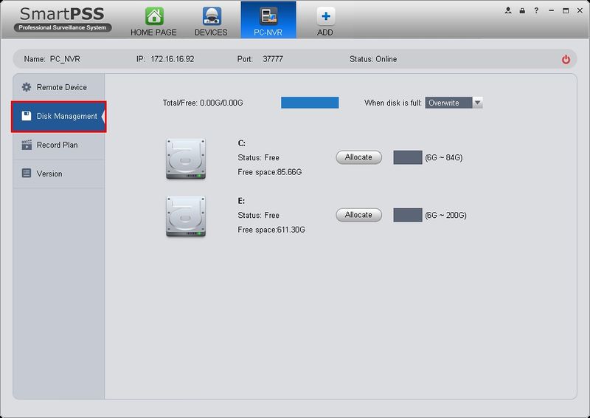The height and width of the screenshot is (418, 590).
Task: Allocate space on drive C
Action: [x=358, y=157]
